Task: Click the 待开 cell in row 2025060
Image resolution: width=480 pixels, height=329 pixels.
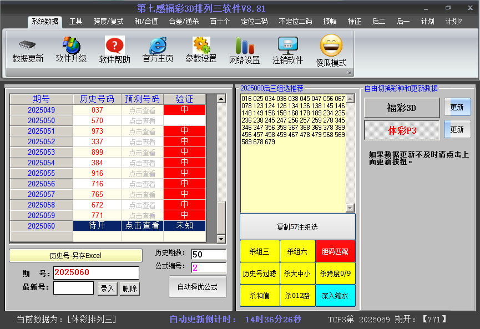Action: pyautogui.click(x=97, y=226)
